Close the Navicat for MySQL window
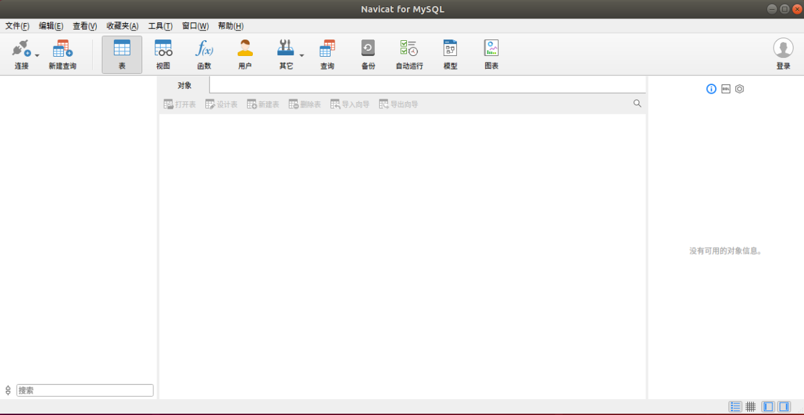Image resolution: width=804 pixels, height=415 pixels. 797,9
